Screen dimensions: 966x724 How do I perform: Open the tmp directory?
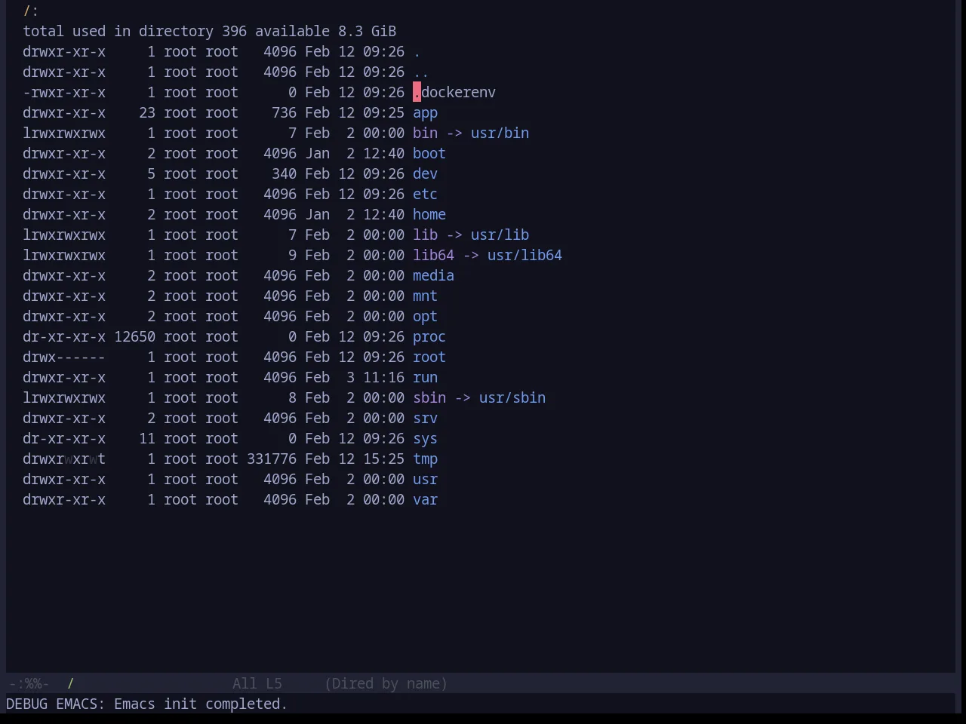[x=425, y=459]
